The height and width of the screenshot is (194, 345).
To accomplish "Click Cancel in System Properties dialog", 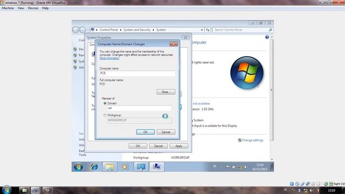I will click(x=158, y=146).
